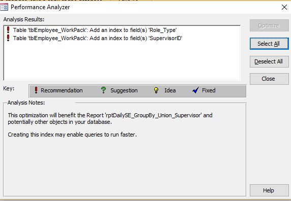Click the Optimize button
This screenshot has width=291, height=201.
tap(269, 25)
